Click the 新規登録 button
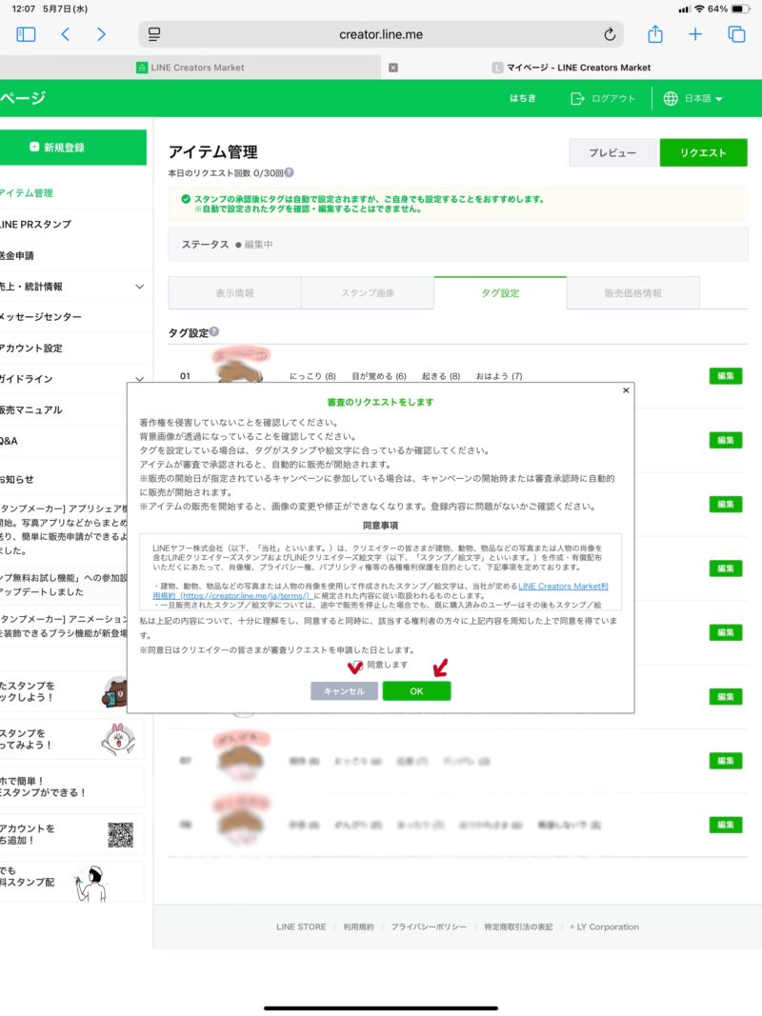Viewport: 762px width, 1016px height. pos(71,147)
